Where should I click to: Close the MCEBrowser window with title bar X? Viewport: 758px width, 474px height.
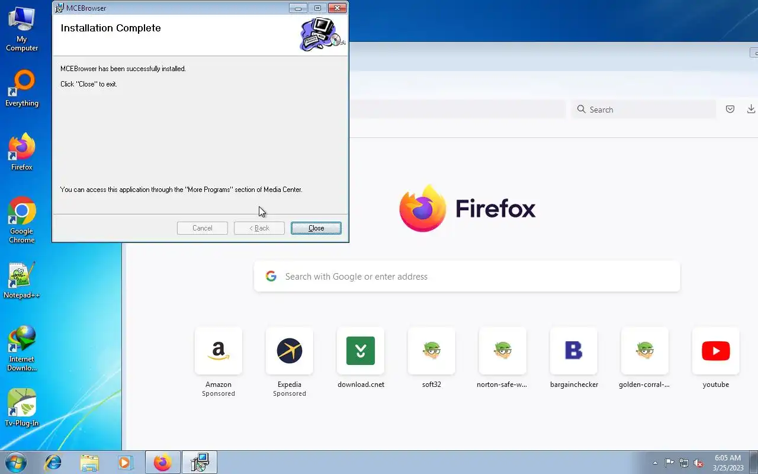click(336, 8)
